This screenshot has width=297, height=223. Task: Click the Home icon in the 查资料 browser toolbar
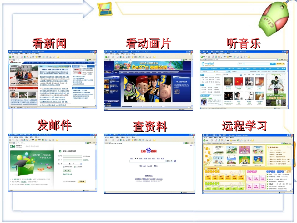coord(123,140)
